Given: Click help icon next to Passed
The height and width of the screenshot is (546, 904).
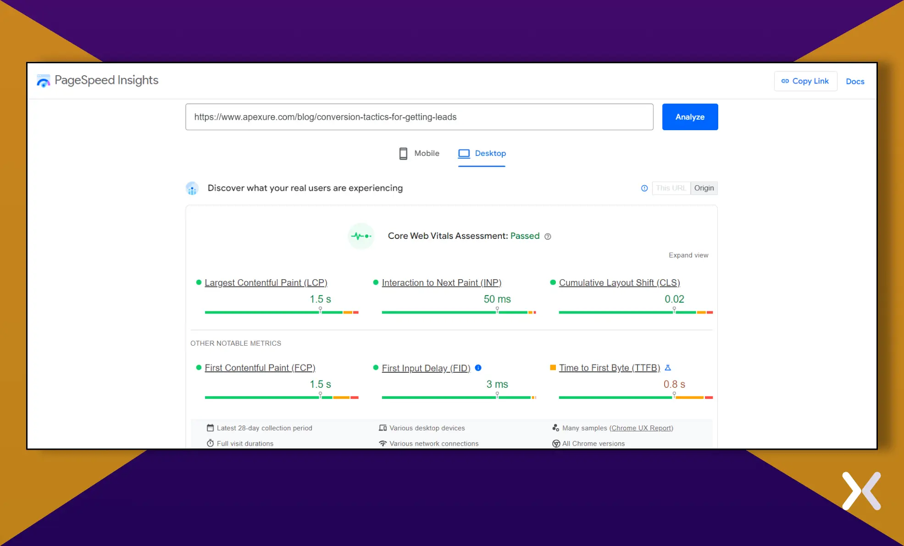Looking at the screenshot, I should [x=548, y=237].
